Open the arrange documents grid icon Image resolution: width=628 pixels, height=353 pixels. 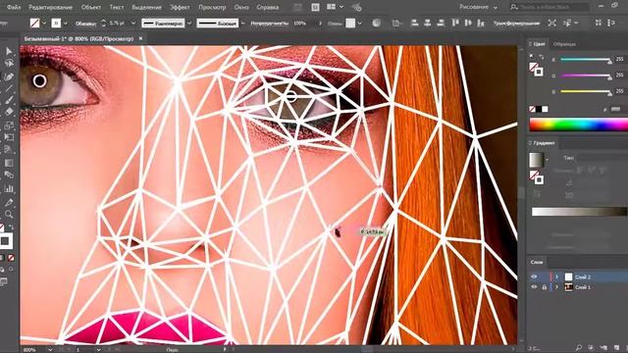pos(332,7)
